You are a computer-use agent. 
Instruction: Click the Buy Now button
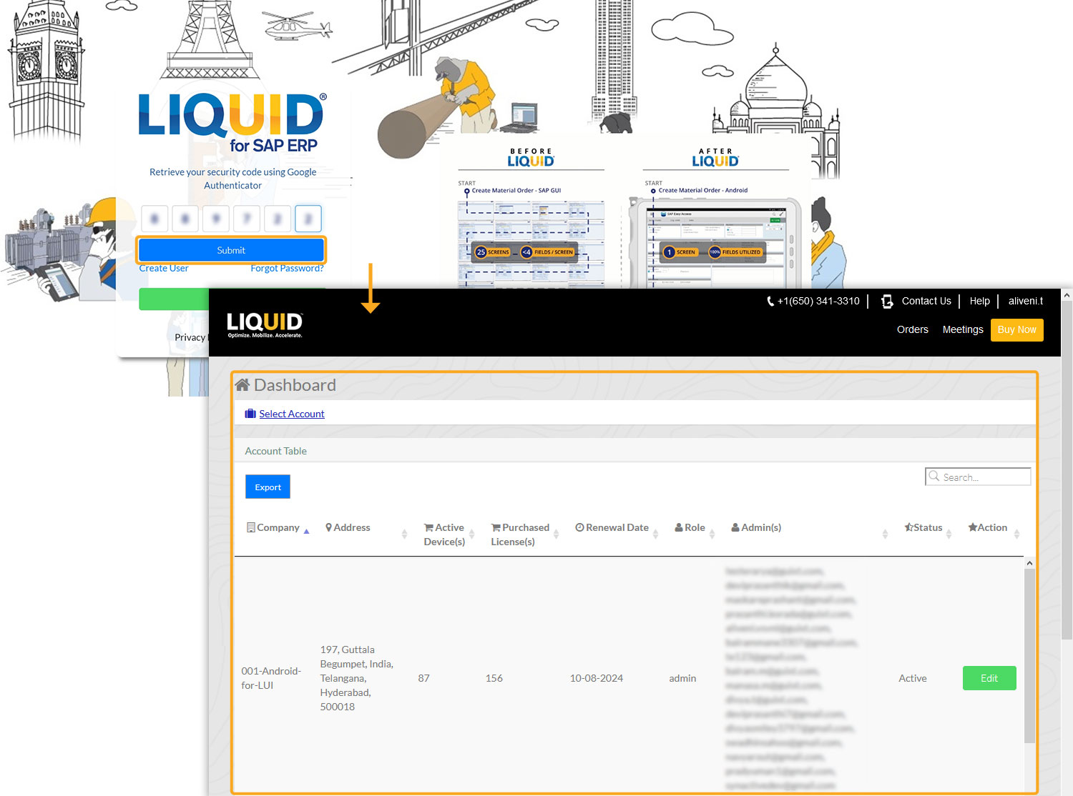[1016, 329]
